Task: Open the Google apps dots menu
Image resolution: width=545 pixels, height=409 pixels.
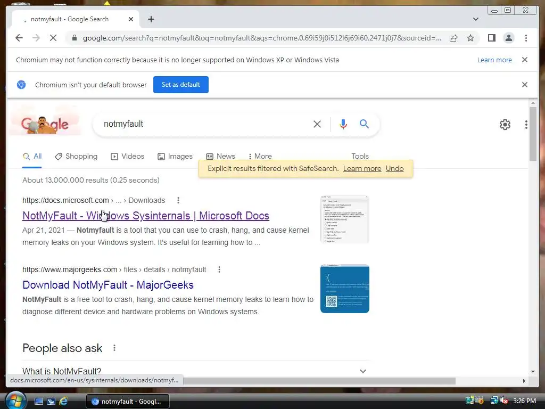Action: click(526, 125)
